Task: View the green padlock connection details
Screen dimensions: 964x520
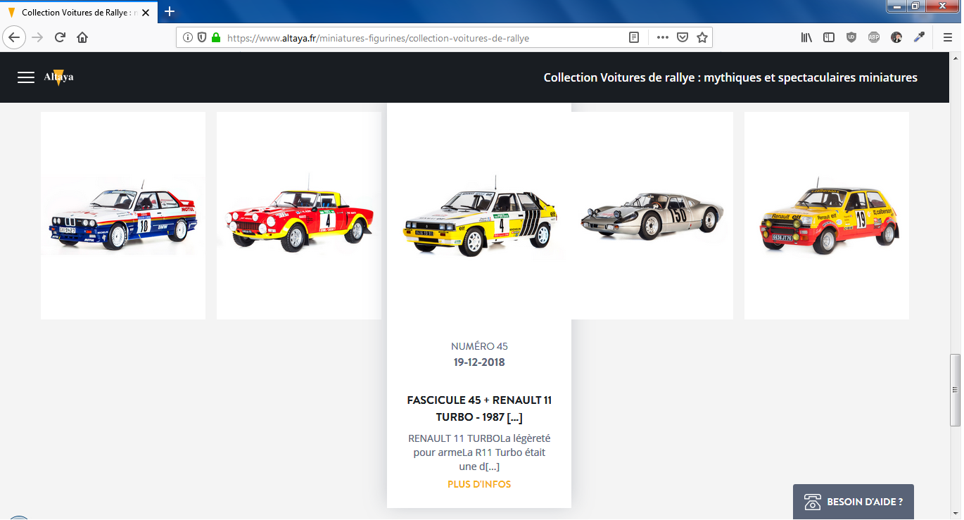Action: click(215, 38)
